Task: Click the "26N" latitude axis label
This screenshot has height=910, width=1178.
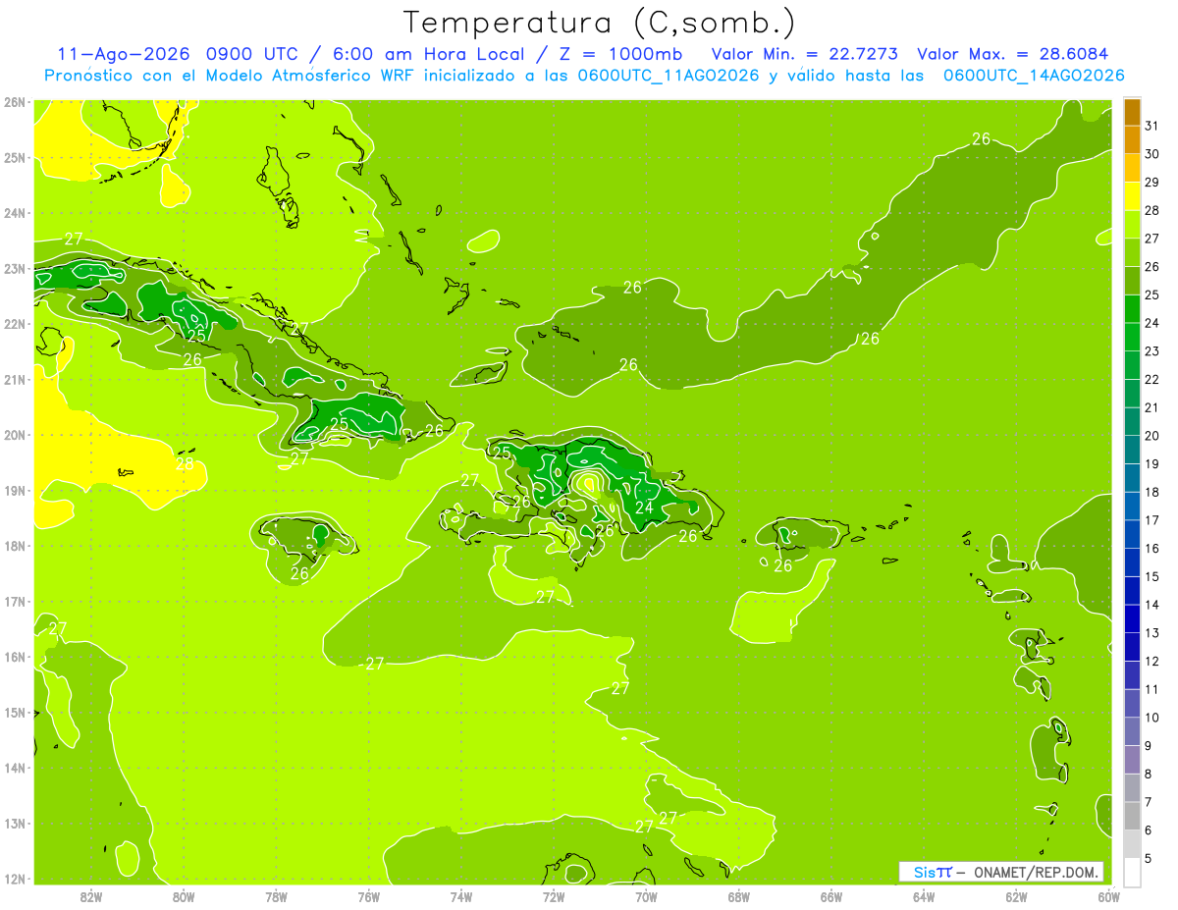Action: click(x=15, y=102)
